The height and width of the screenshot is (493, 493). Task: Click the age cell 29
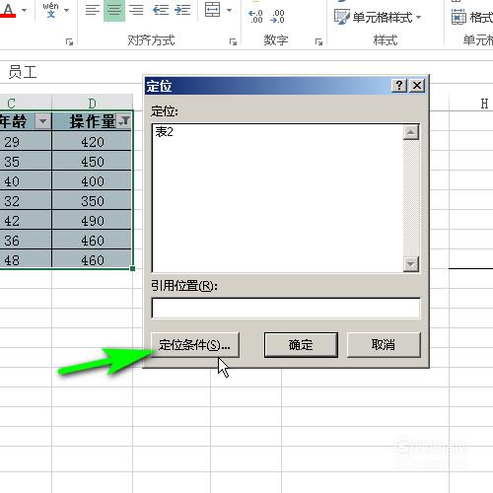(x=26, y=142)
